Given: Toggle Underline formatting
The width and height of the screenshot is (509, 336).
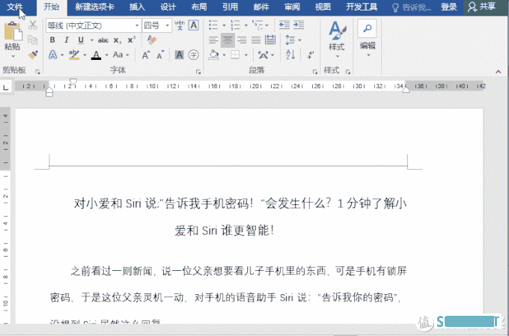Looking at the screenshot, I should 81,40.
